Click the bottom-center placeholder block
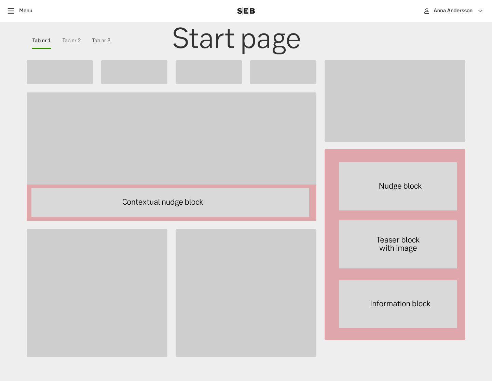 click(246, 293)
